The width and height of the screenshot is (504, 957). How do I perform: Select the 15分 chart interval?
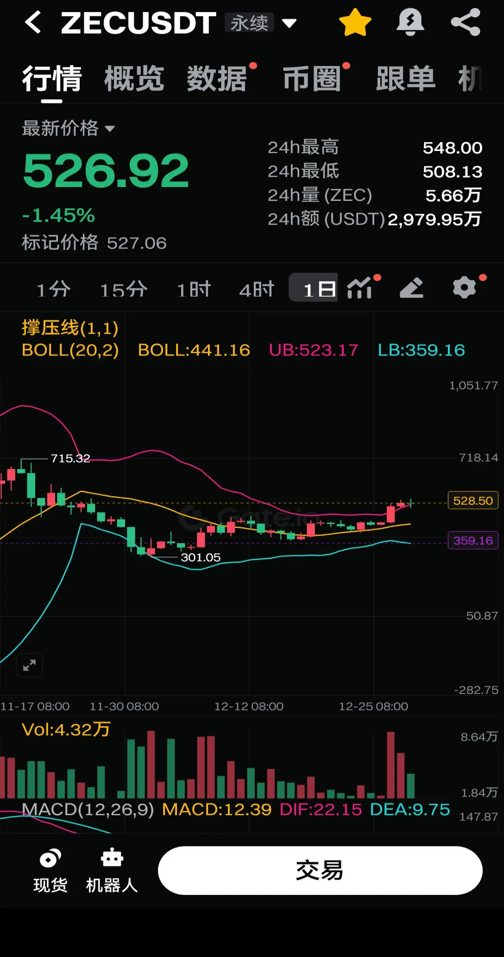click(124, 290)
